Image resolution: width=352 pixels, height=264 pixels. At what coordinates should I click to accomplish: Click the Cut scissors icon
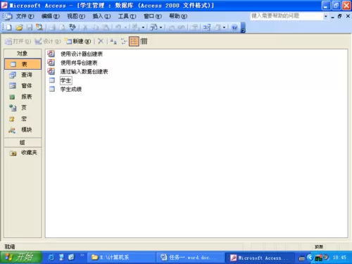tap(85, 27)
